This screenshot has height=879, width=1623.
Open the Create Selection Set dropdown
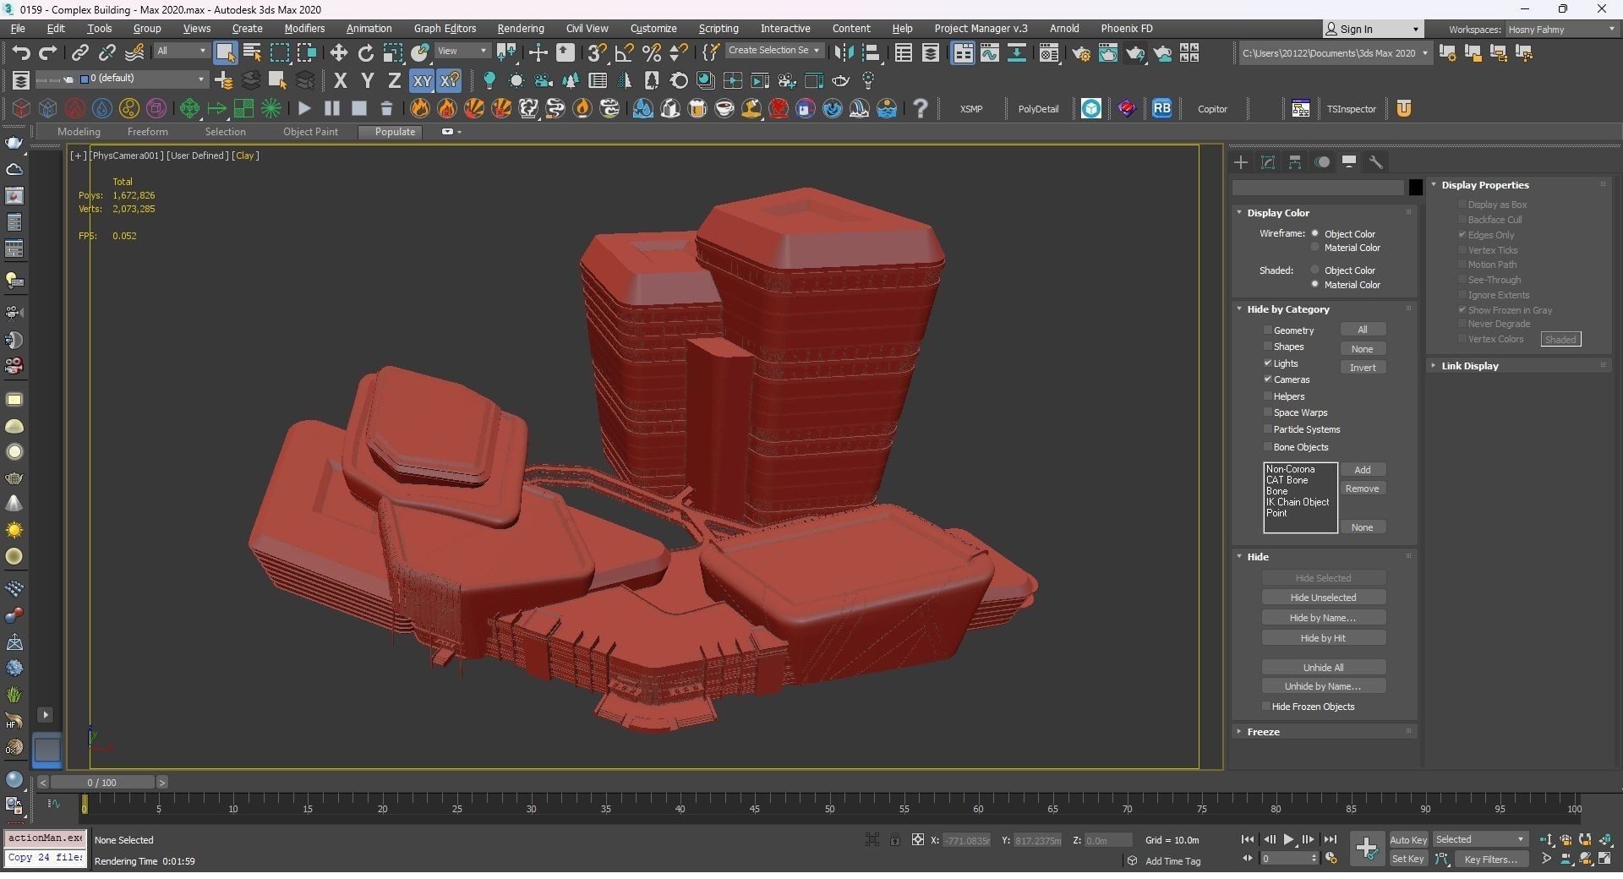pyautogui.click(x=773, y=51)
